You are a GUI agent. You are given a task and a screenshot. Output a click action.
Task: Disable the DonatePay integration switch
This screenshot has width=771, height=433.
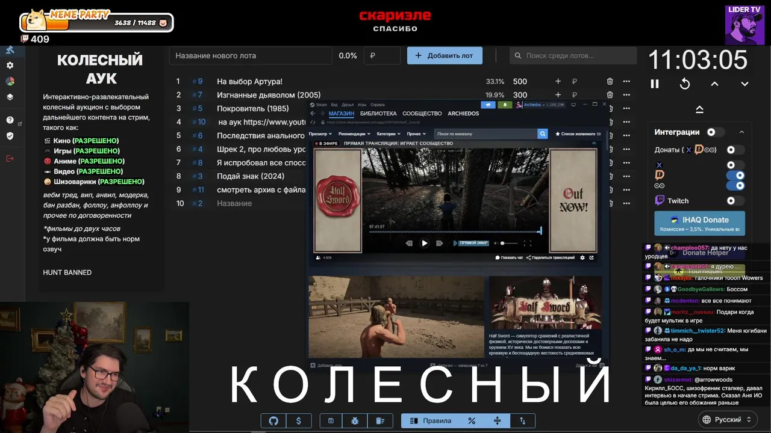(x=736, y=176)
